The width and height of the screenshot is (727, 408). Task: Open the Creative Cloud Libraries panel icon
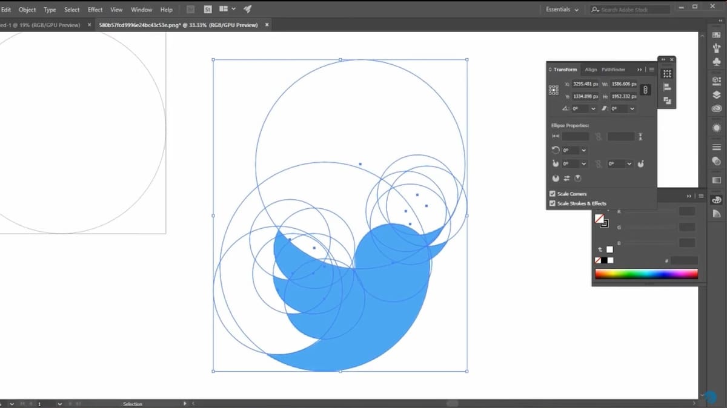[x=717, y=108]
